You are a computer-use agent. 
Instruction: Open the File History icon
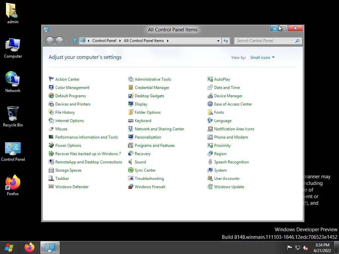pos(51,112)
